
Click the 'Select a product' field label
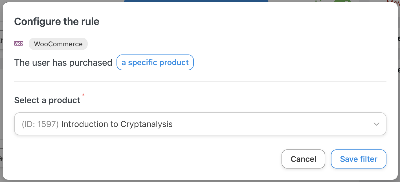point(47,100)
